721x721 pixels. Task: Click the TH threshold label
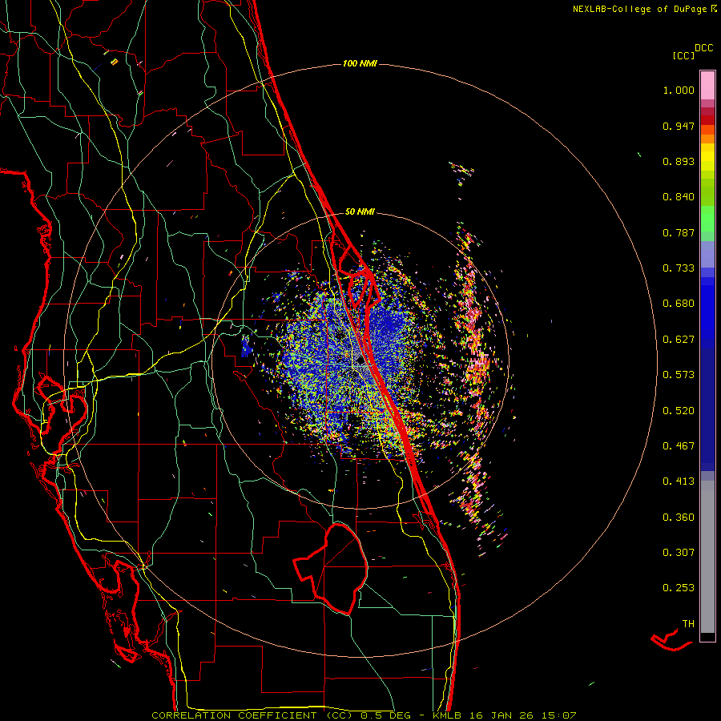click(x=688, y=624)
